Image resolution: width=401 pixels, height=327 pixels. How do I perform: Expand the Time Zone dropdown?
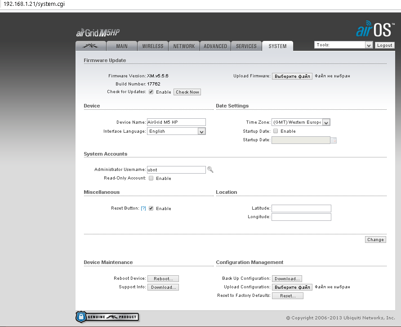pyautogui.click(x=301, y=122)
